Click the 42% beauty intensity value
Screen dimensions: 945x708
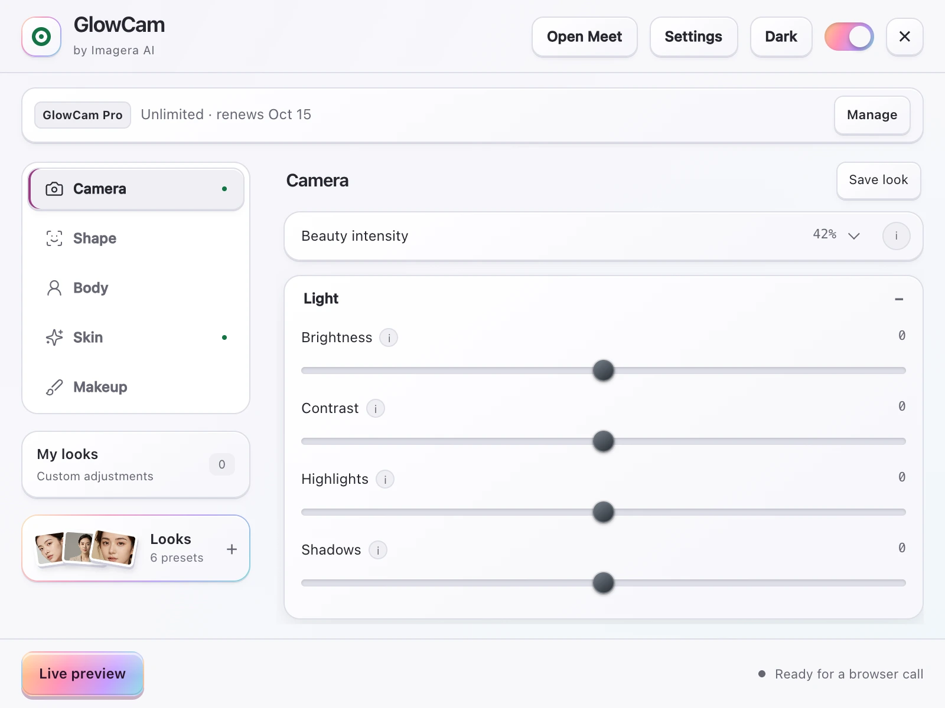[825, 234]
